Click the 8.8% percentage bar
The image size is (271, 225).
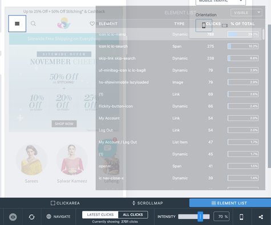[243, 58]
